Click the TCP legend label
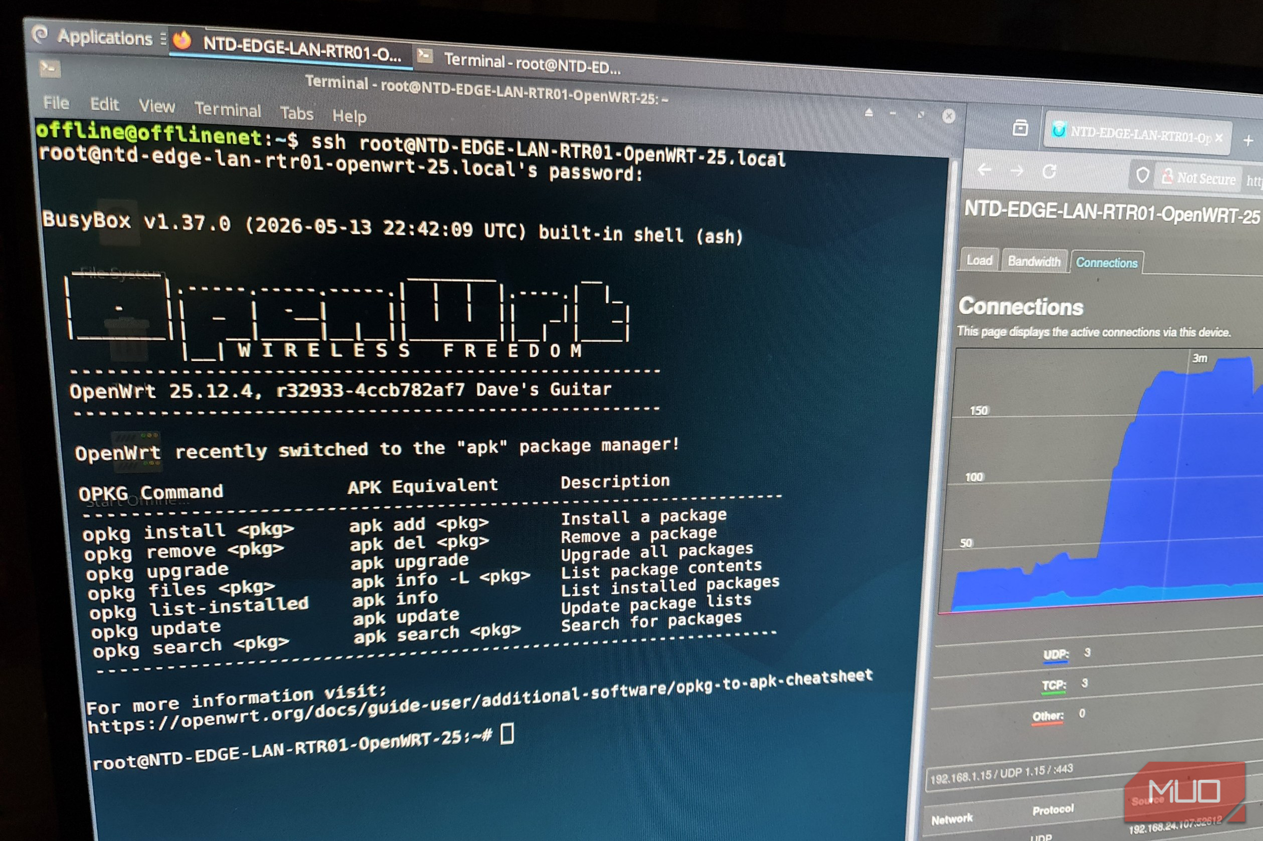 pos(1054,686)
